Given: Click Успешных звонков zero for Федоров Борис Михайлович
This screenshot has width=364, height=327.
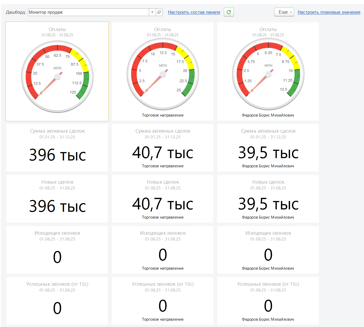Looking at the screenshot, I should click(268, 306).
